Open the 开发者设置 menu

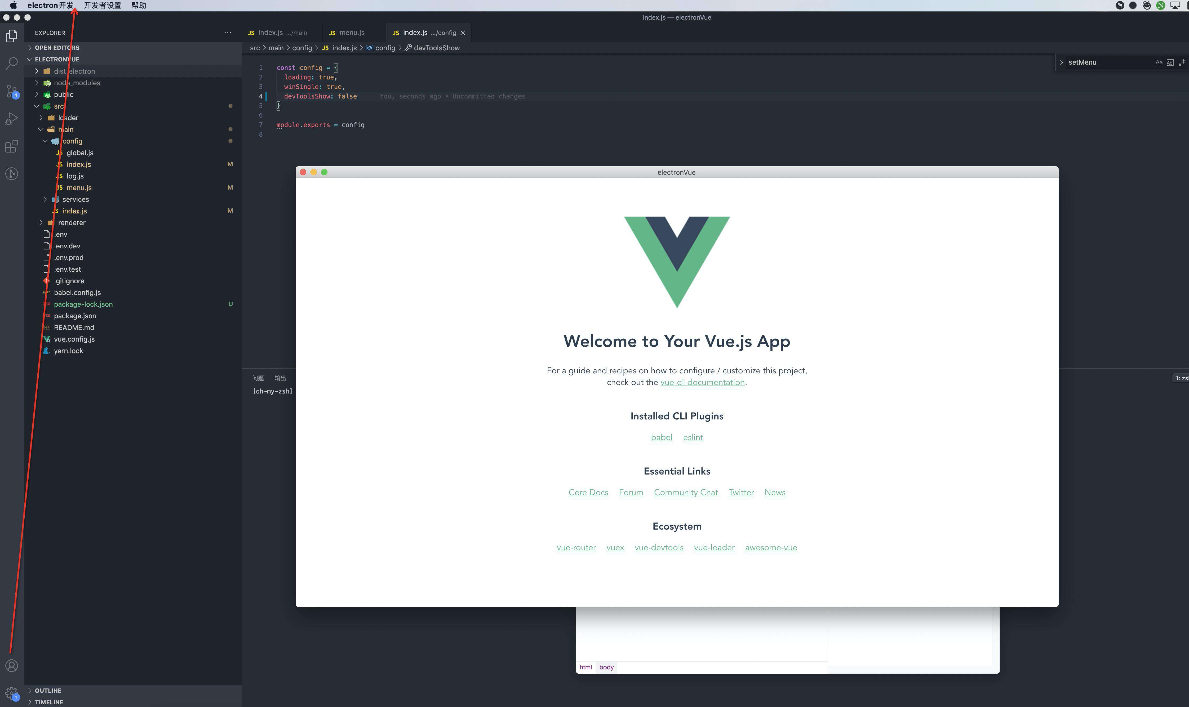point(103,5)
